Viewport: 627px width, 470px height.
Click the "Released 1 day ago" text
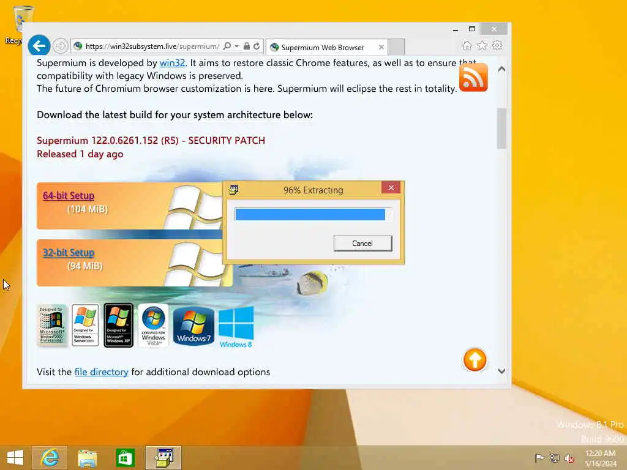pyautogui.click(x=80, y=154)
